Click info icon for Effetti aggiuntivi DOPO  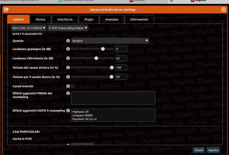tap(68, 111)
